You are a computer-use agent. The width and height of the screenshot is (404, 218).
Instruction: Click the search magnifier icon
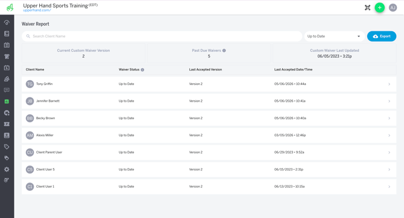point(28,36)
